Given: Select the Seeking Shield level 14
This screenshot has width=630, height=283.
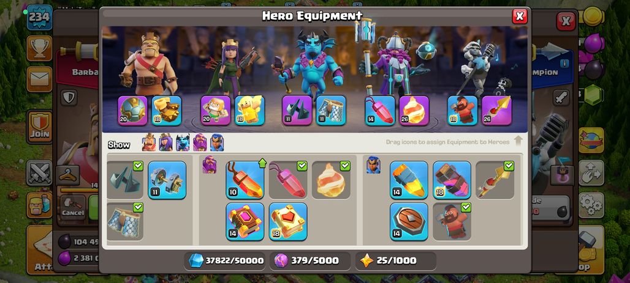Looking at the screenshot, I should pyautogui.click(x=409, y=222).
